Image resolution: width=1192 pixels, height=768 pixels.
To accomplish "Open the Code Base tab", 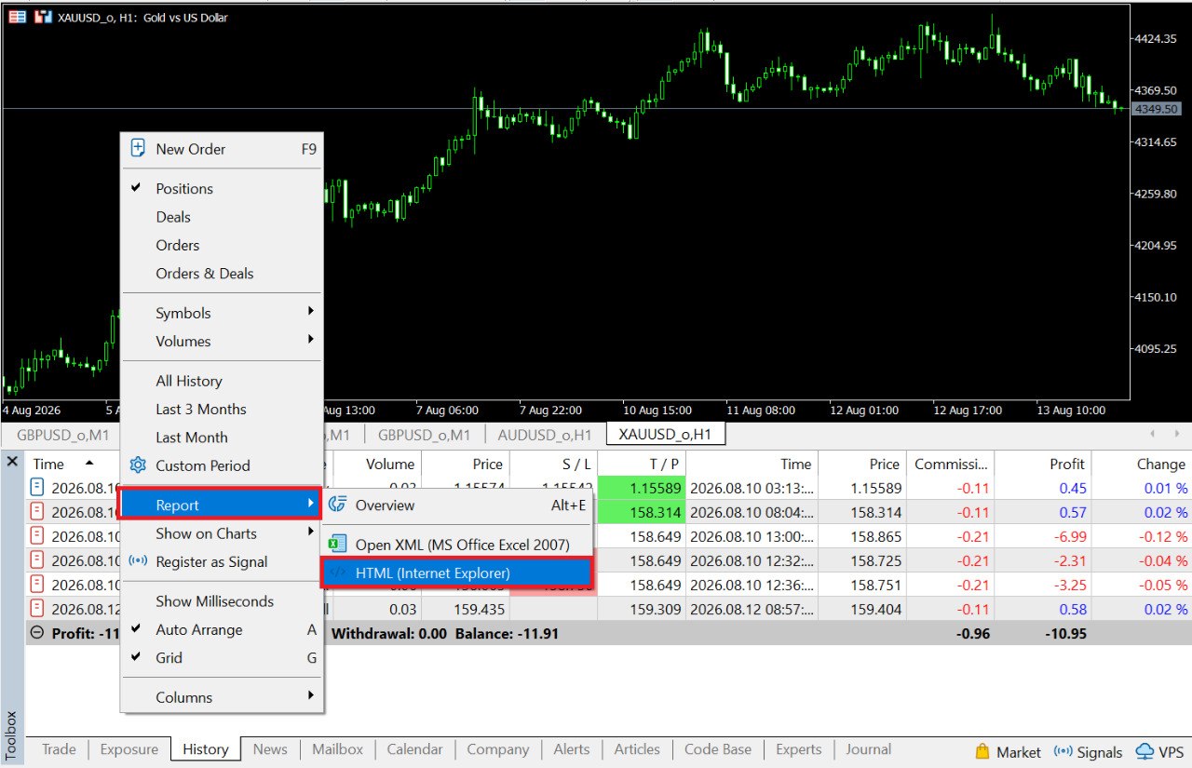I will coord(718,749).
